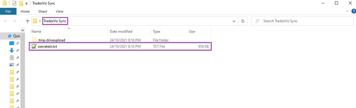Expand the address bar history dropdown
Image resolution: width=356 pixels, height=108 pixels.
[234, 21]
